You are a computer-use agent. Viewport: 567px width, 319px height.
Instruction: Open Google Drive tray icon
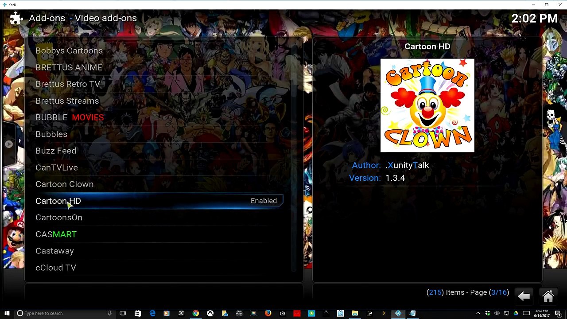tap(516, 313)
